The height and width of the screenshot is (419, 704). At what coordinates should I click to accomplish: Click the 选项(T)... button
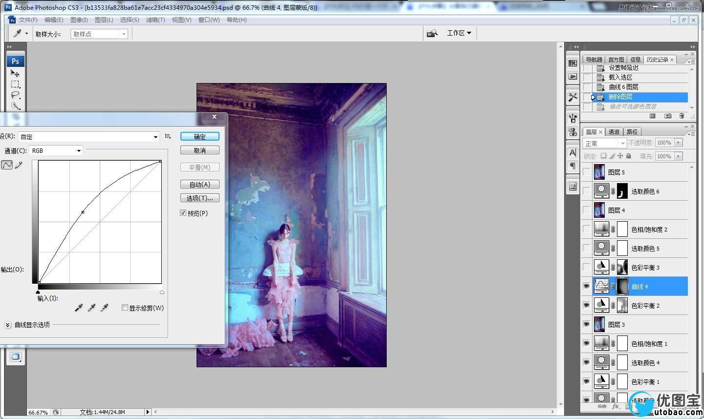pos(199,198)
